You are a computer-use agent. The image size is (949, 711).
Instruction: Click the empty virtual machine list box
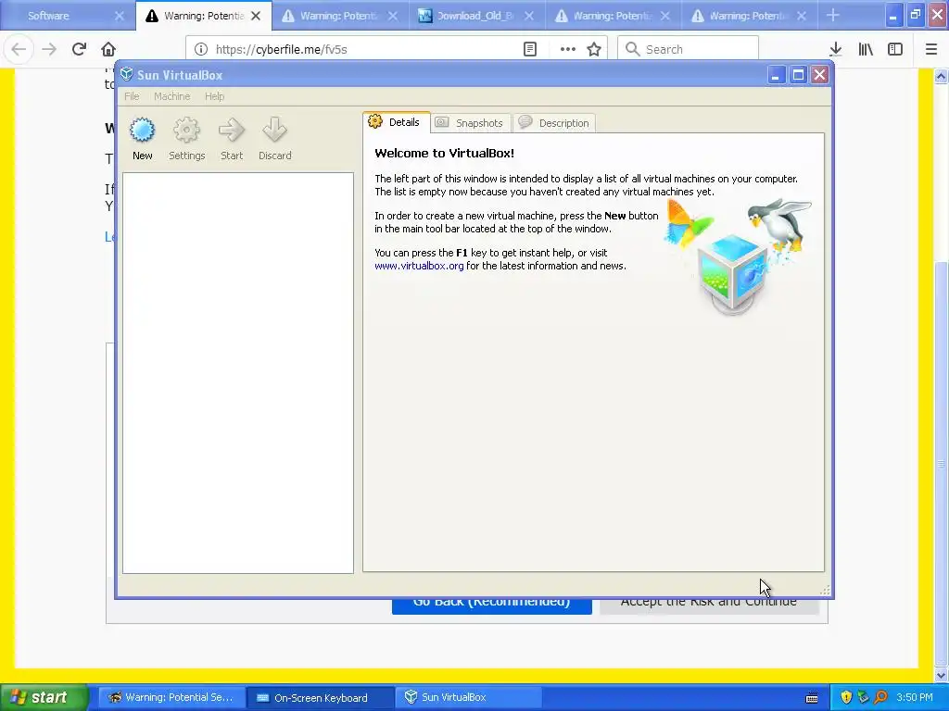[238, 372]
